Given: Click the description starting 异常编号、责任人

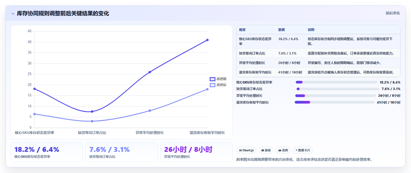Looking at the screenshot, I should [345, 63].
